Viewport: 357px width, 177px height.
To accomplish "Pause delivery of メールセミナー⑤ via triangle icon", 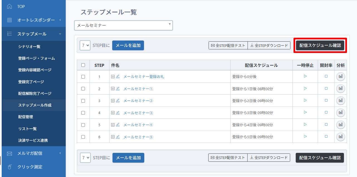I will click(305, 136).
